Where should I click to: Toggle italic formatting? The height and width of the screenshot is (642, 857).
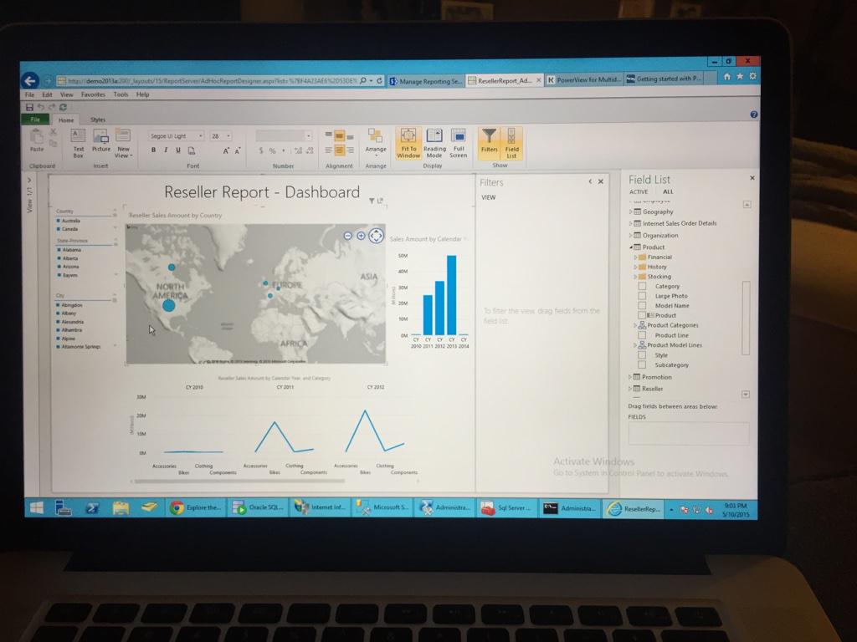(x=166, y=150)
